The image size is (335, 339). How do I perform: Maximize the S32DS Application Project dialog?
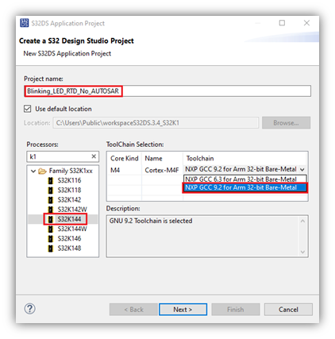[x=282, y=23]
